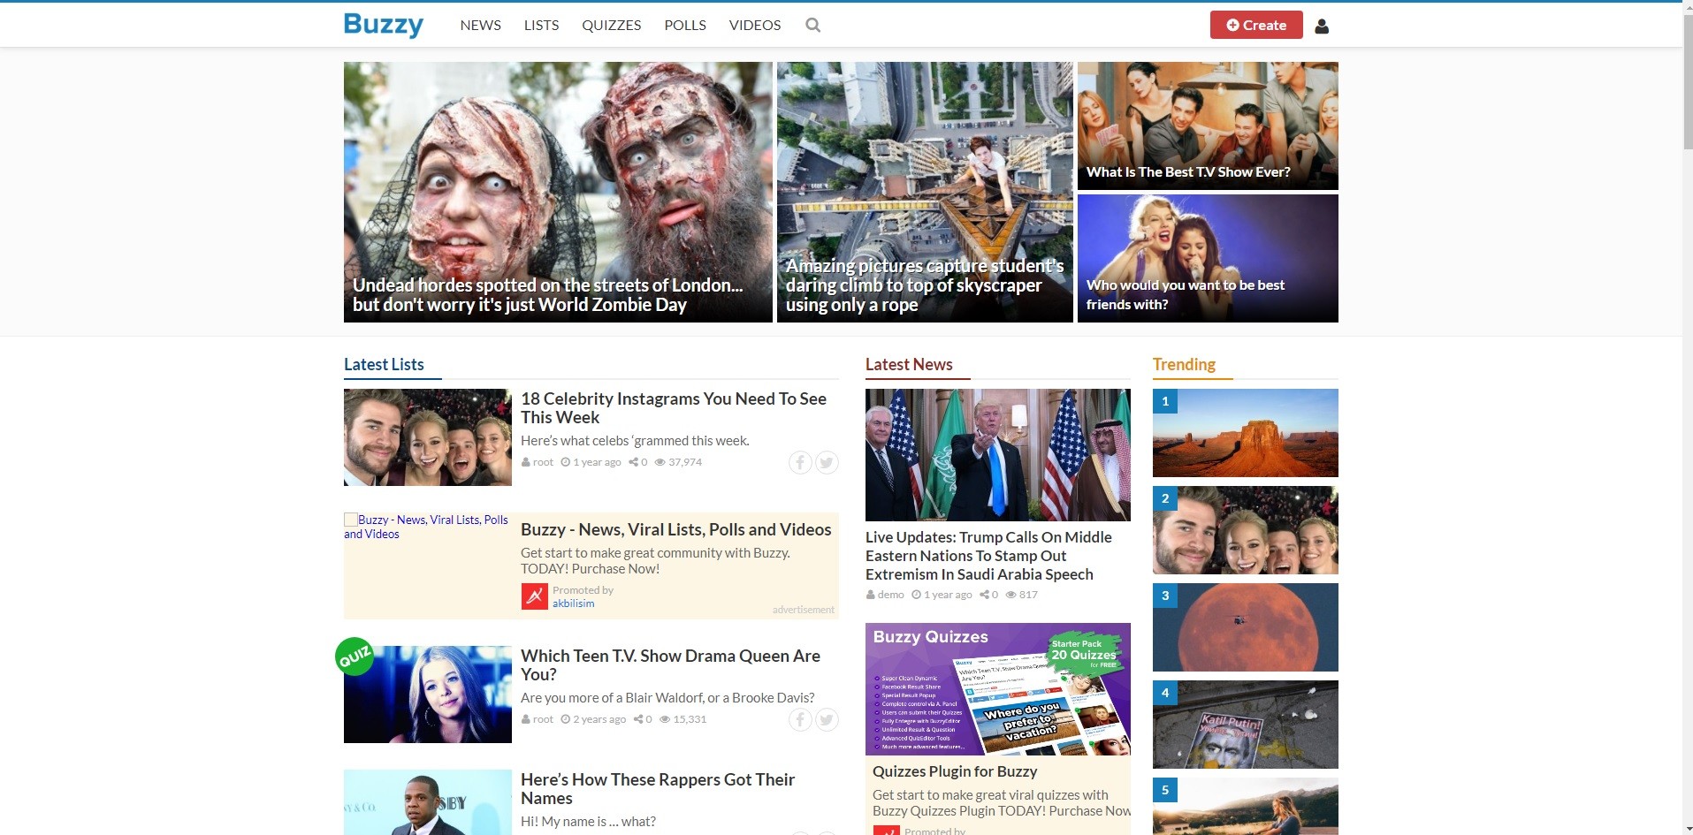Open the World Zombie Day featured story
The height and width of the screenshot is (835, 1693).
point(558,192)
